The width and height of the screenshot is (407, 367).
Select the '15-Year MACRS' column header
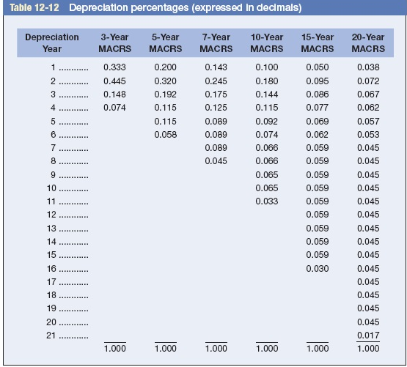(318, 42)
